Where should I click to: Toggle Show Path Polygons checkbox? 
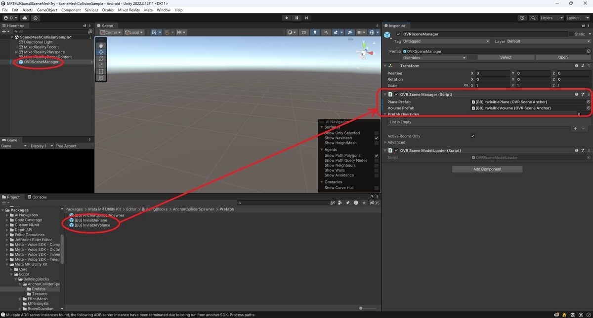click(x=377, y=155)
